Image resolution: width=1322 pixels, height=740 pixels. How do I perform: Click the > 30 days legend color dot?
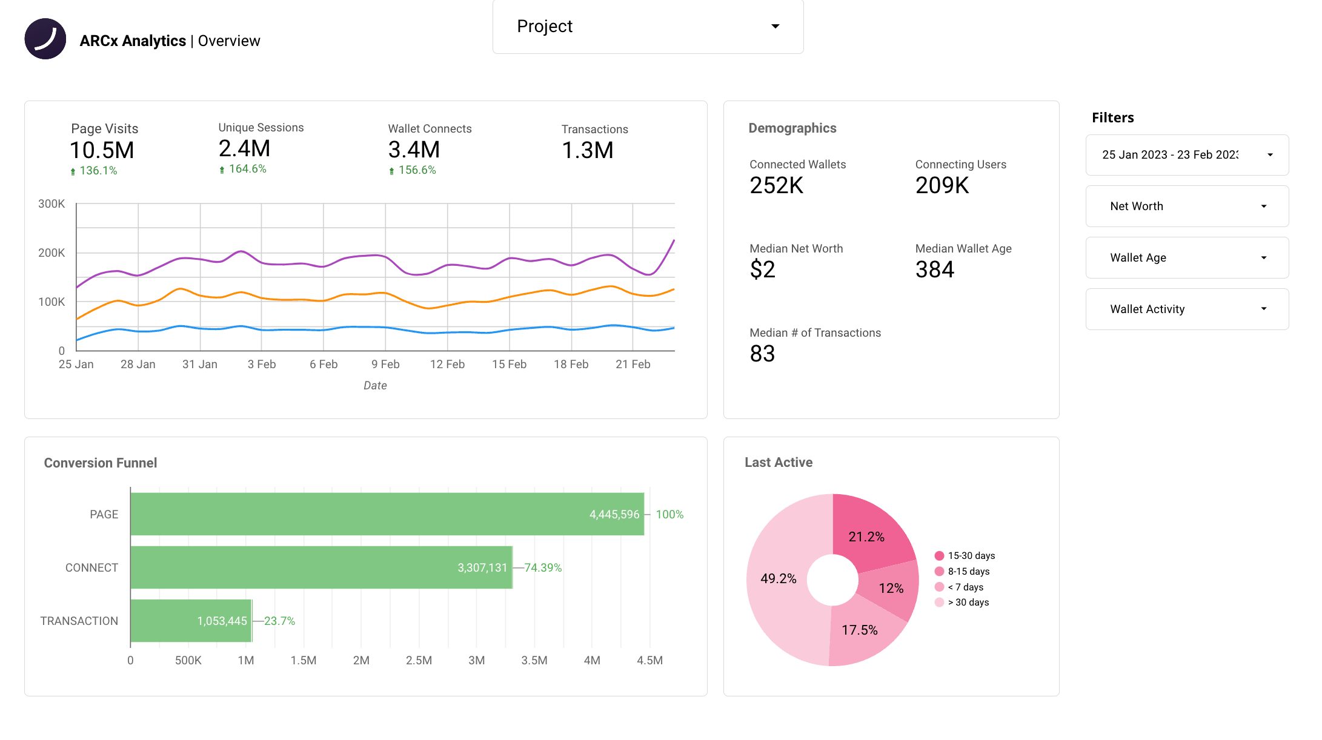pos(939,603)
